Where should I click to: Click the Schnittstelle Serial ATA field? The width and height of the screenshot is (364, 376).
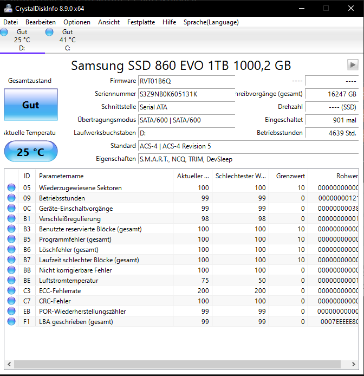pyautogui.click(x=186, y=107)
